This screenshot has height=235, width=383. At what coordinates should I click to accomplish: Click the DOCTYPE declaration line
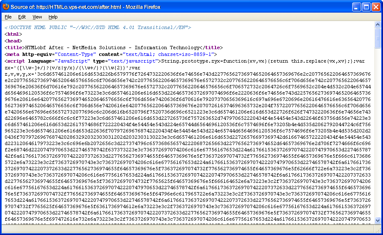pyautogui.click(x=98, y=27)
